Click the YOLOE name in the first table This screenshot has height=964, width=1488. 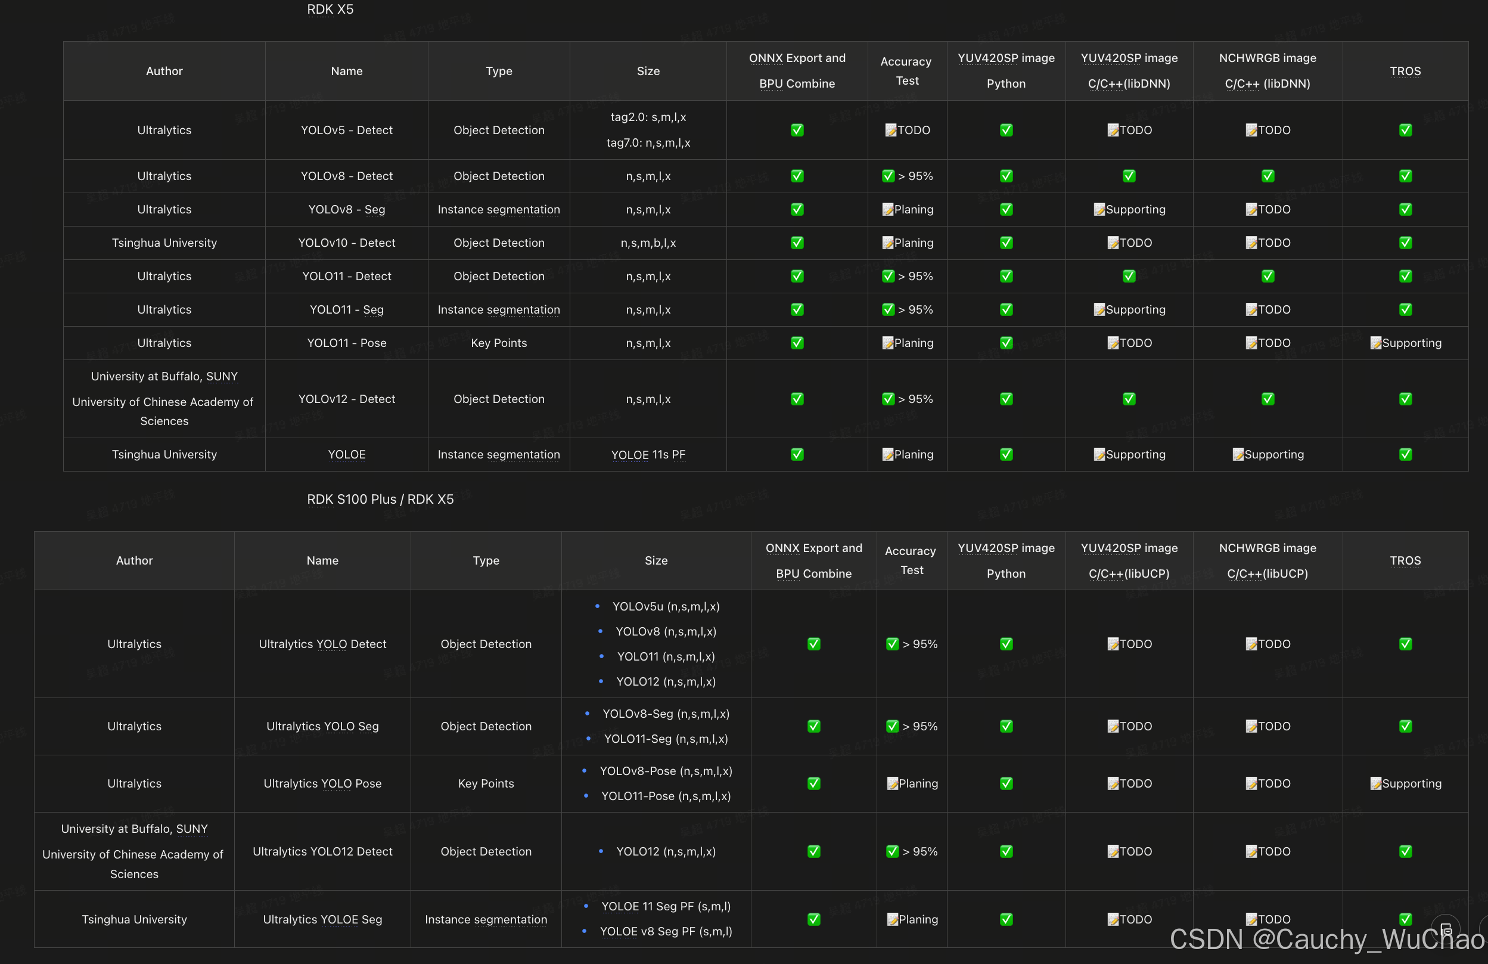point(346,455)
